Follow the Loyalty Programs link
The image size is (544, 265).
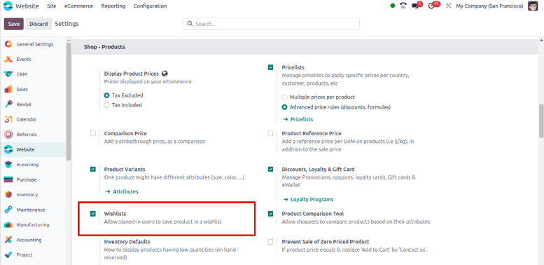click(x=309, y=199)
